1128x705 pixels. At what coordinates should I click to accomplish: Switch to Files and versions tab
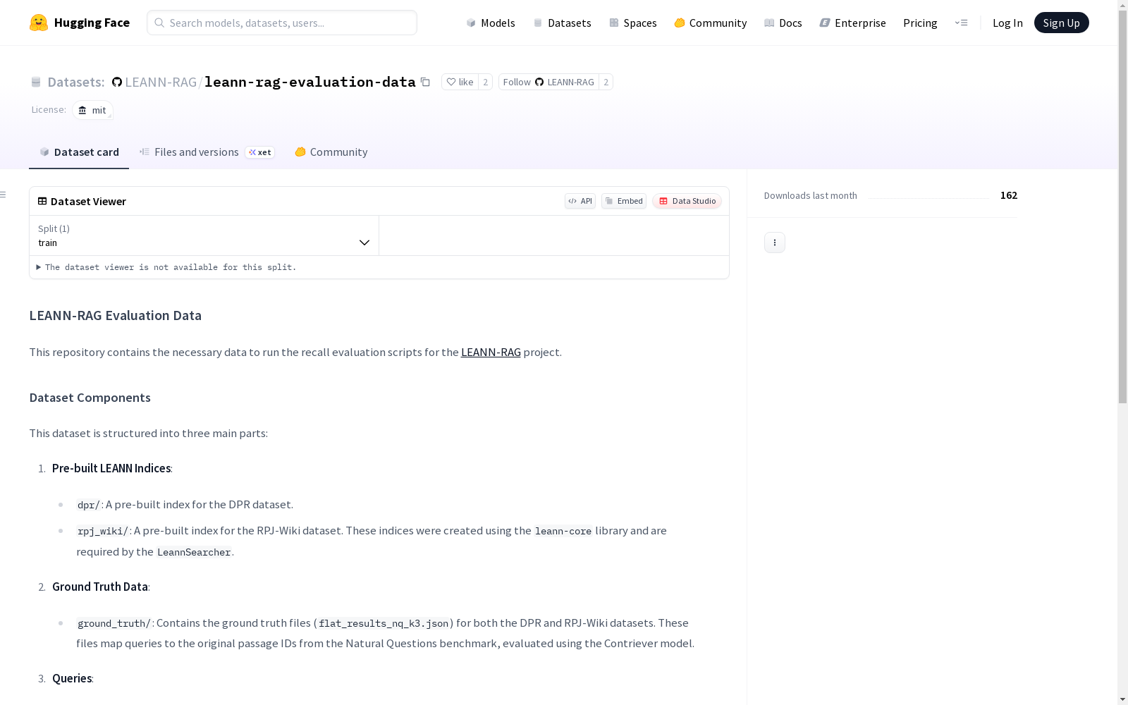[207, 152]
